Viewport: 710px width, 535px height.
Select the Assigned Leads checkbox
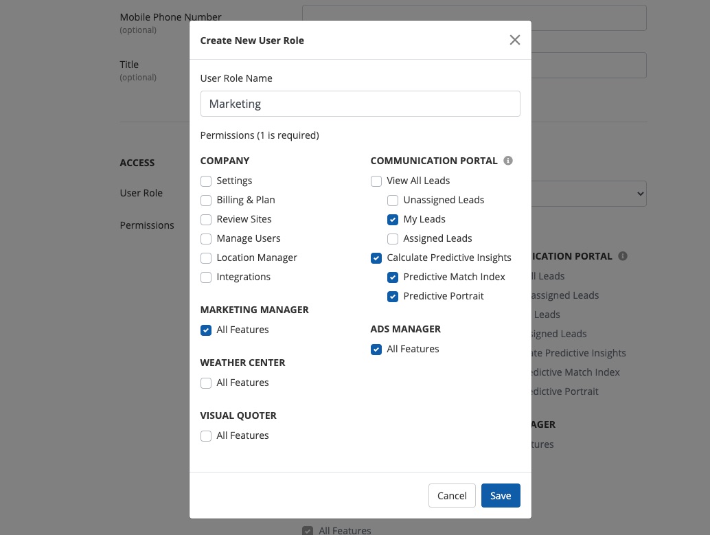393,239
